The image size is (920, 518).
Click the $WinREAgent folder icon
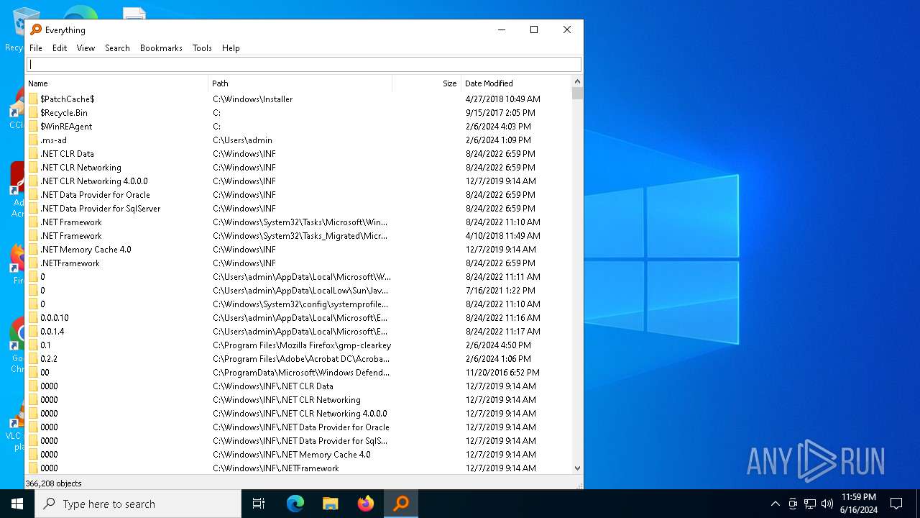tap(33, 126)
